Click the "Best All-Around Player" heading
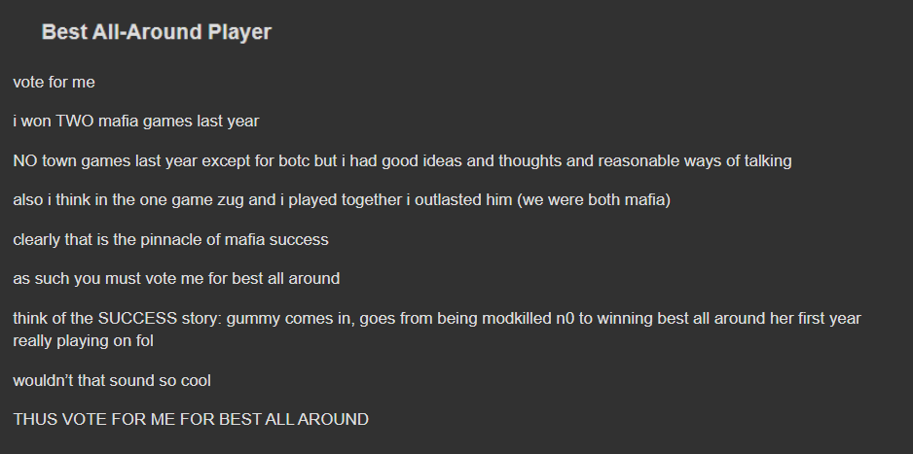 pyautogui.click(x=156, y=32)
